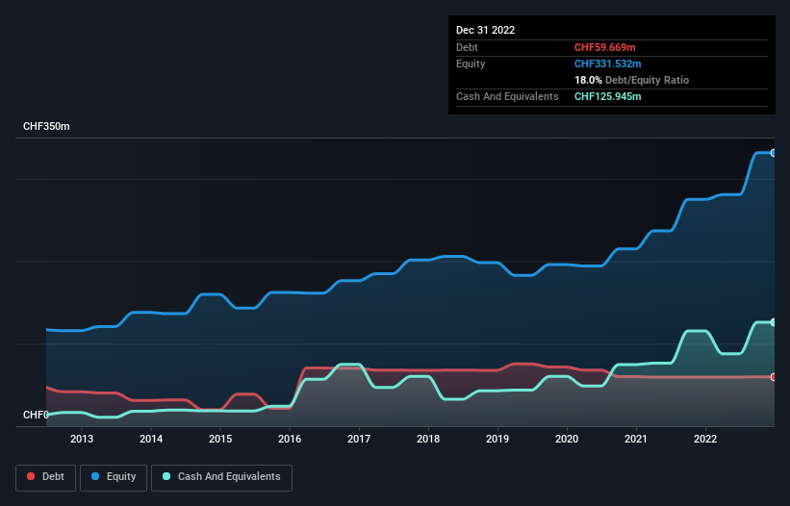Click the CHF125.945m cash value
Image resolution: width=790 pixels, height=506 pixels.
607,96
